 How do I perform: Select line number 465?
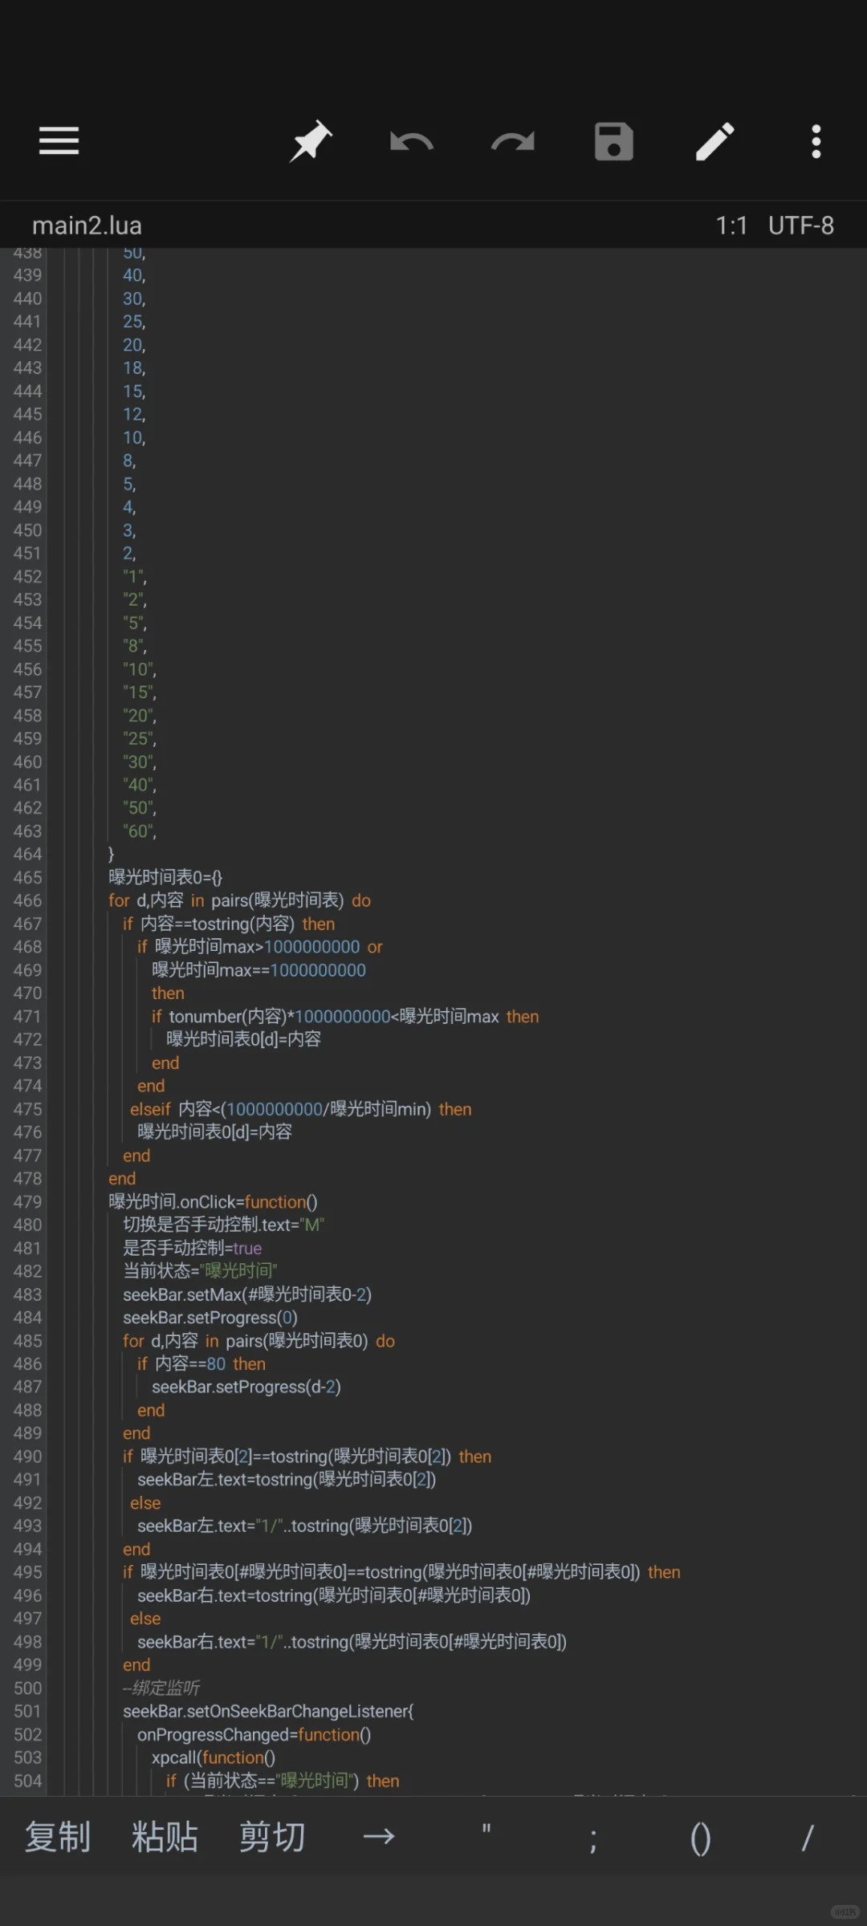click(x=27, y=877)
